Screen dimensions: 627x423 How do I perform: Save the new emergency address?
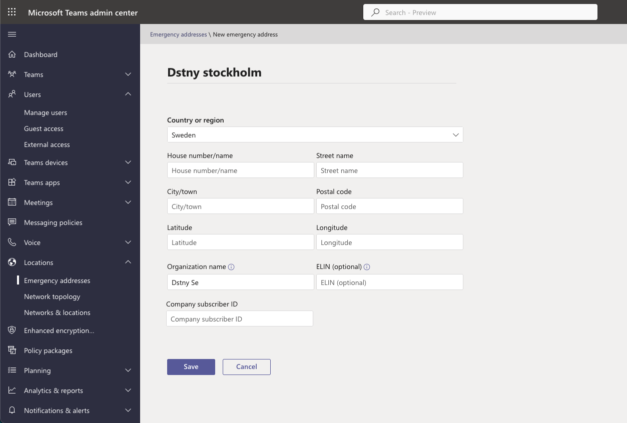click(191, 367)
